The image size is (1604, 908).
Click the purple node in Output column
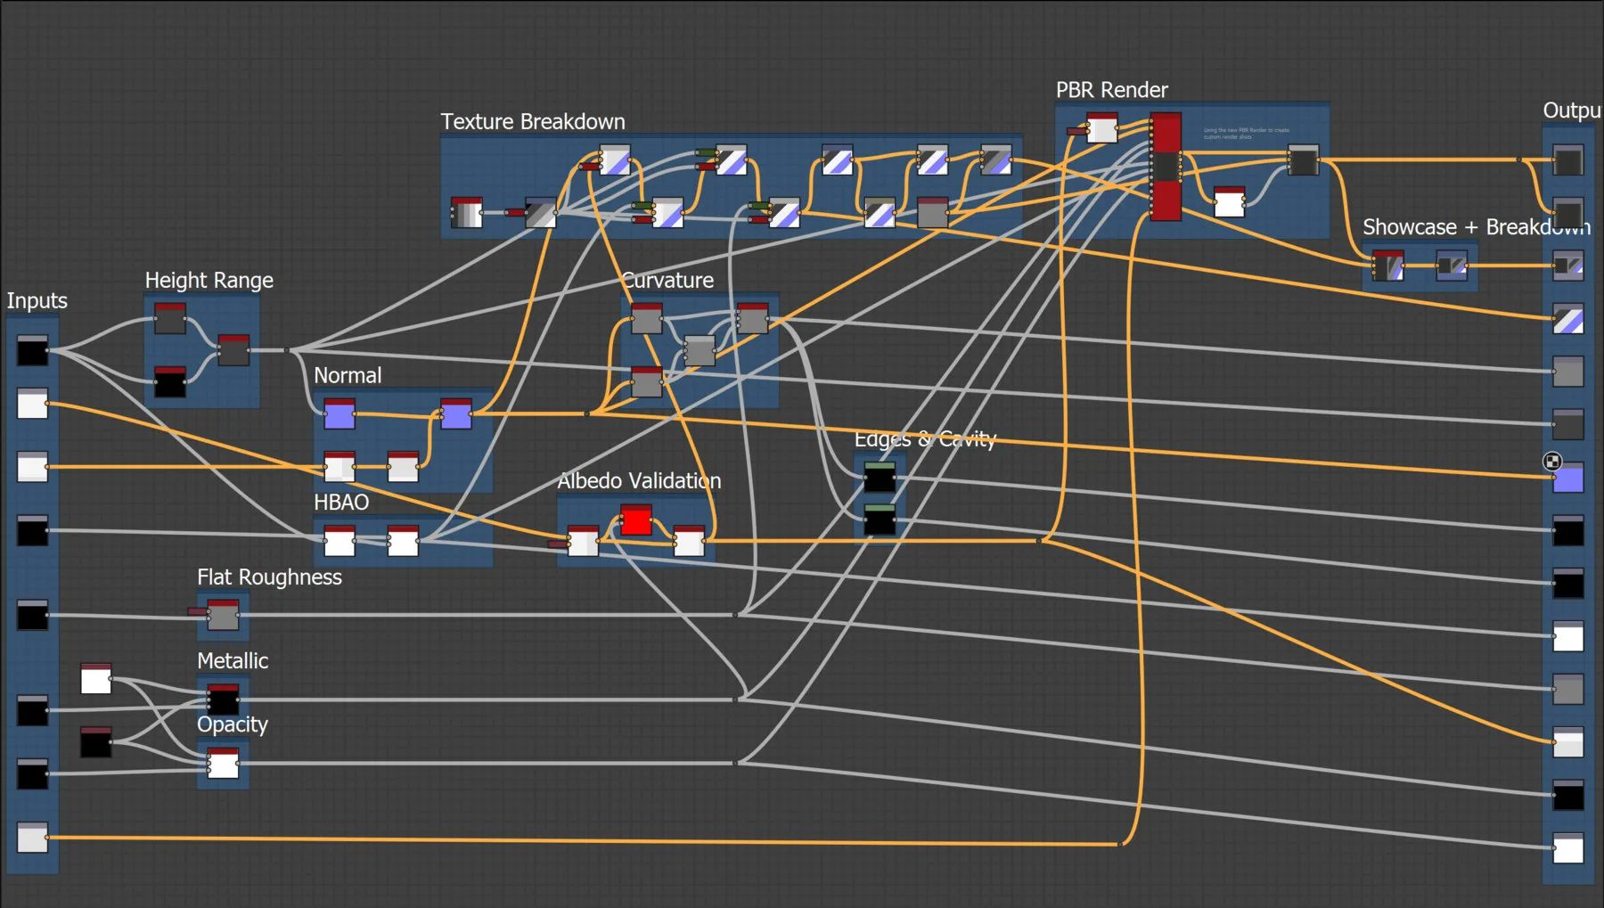click(1568, 478)
